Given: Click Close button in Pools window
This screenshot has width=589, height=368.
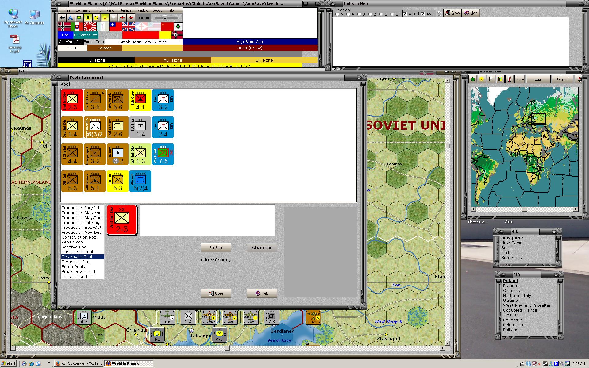Looking at the screenshot, I should tap(216, 293).
